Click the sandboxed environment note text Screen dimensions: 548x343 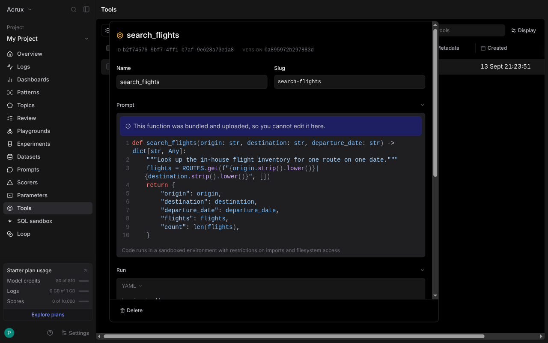[231, 250]
